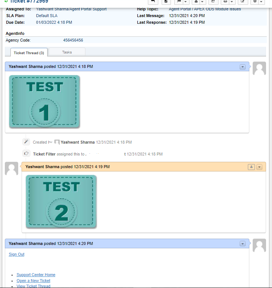Click the edit ticket pencil icon
Image resolution: width=272 pixels, height=288 pixels.
coord(242,2)
